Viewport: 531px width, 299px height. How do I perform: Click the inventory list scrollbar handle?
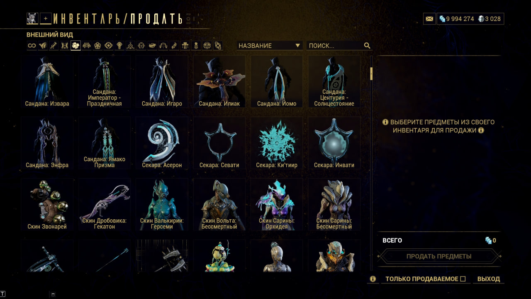[x=371, y=74]
